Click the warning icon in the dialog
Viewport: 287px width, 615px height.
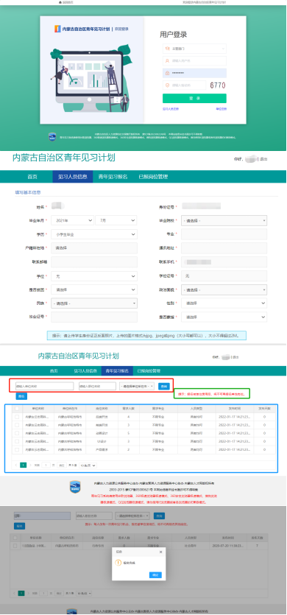pyautogui.click(x=118, y=562)
